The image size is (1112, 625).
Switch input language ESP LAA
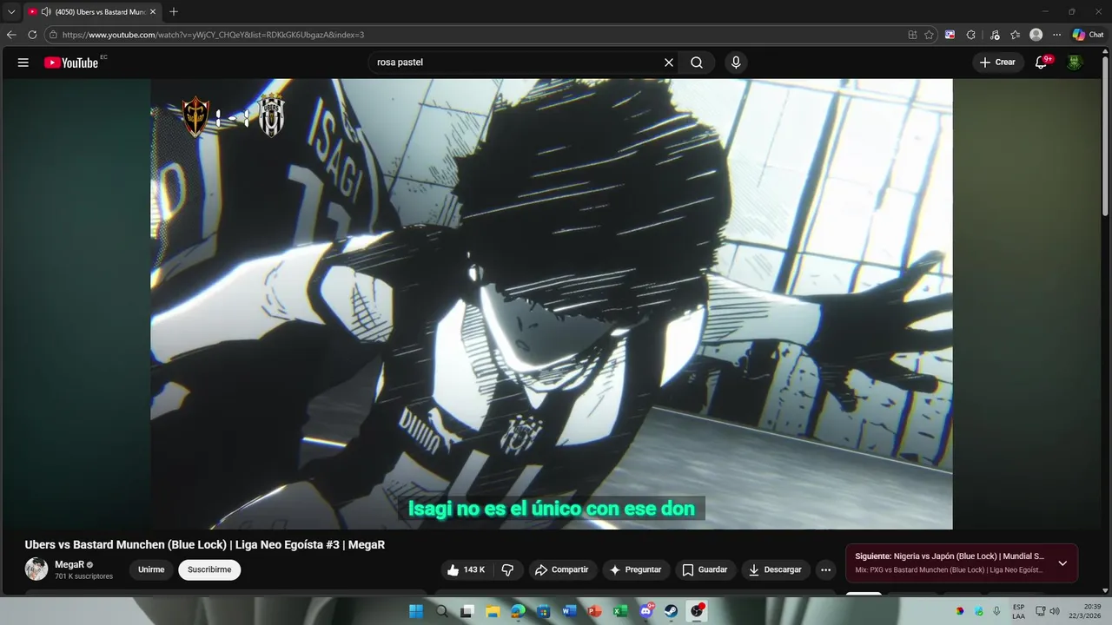click(x=1018, y=611)
